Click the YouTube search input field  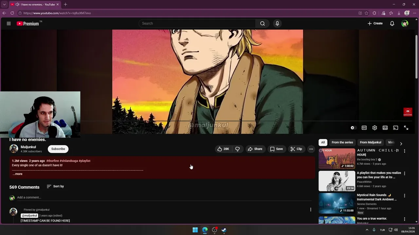pyautogui.click(x=197, y=23)
